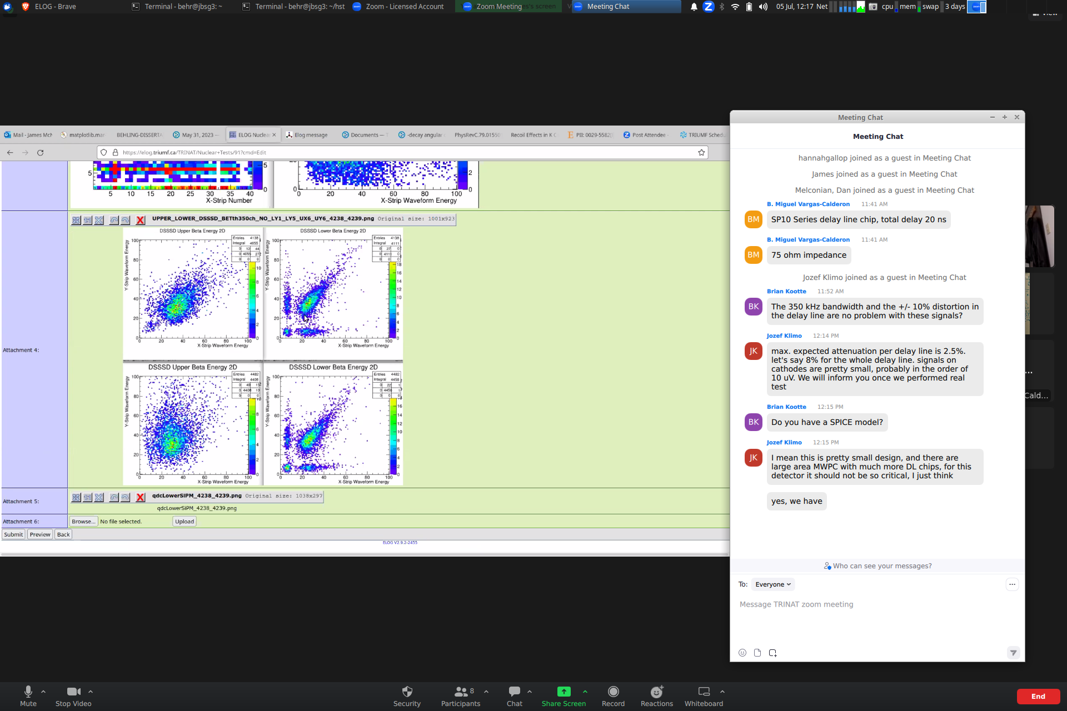Expand Share Screen options caret
Image resolution: width=1067 pixels, height=711 pixels.
tap(585, 692)
